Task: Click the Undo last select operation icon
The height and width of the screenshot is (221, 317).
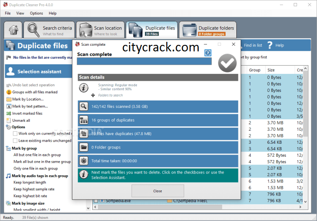Action: click(x=9, y=85)
